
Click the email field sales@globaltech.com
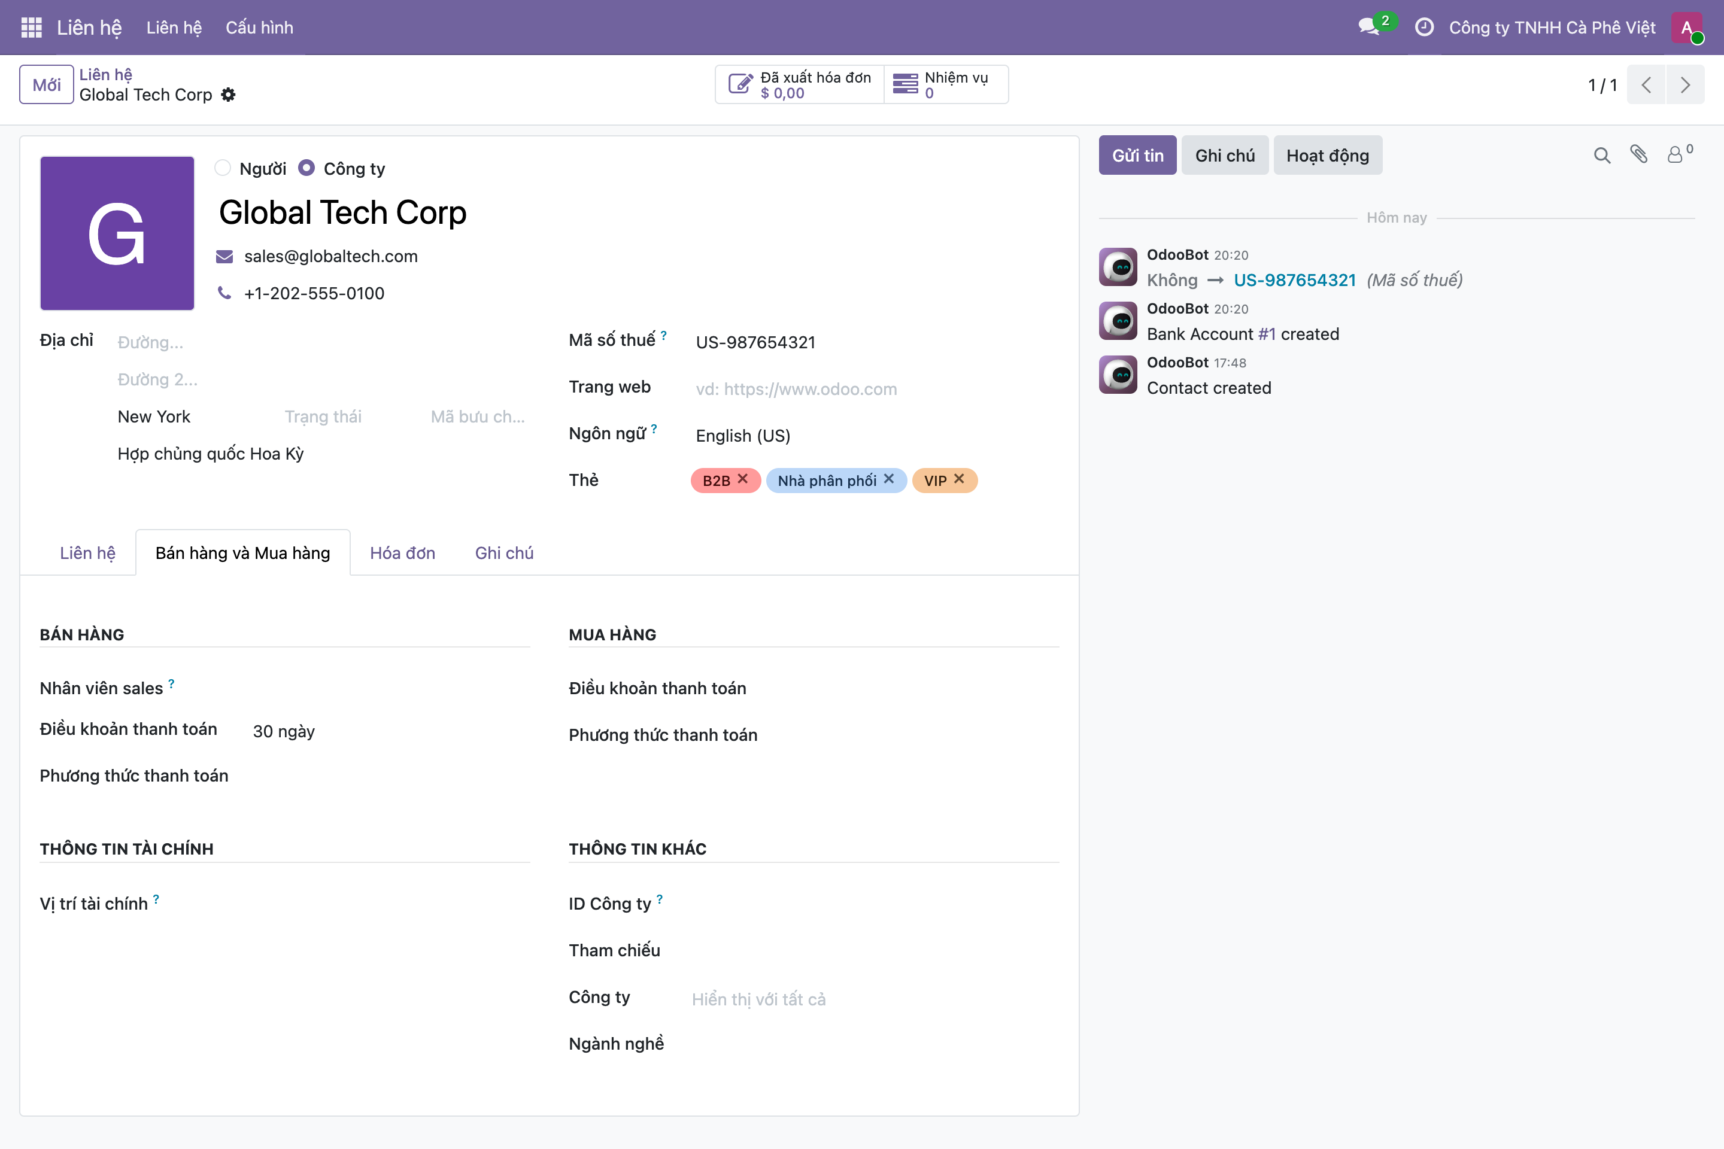click(x=330, y=257)
